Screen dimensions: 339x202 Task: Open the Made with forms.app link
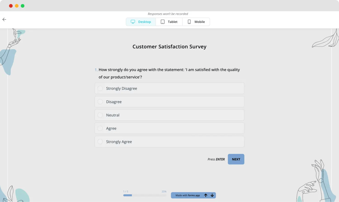187,195
